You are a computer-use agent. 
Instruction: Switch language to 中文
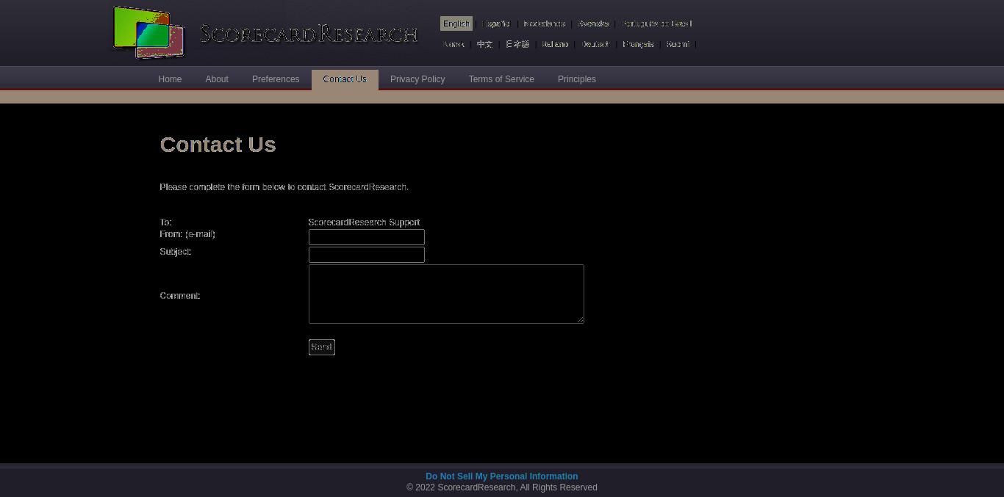click(x=485, y=44)
